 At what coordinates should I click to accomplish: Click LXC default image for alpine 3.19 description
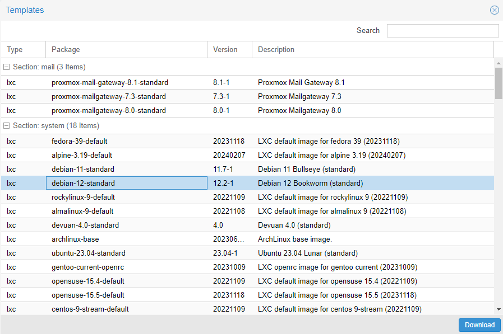click(332, 156)
